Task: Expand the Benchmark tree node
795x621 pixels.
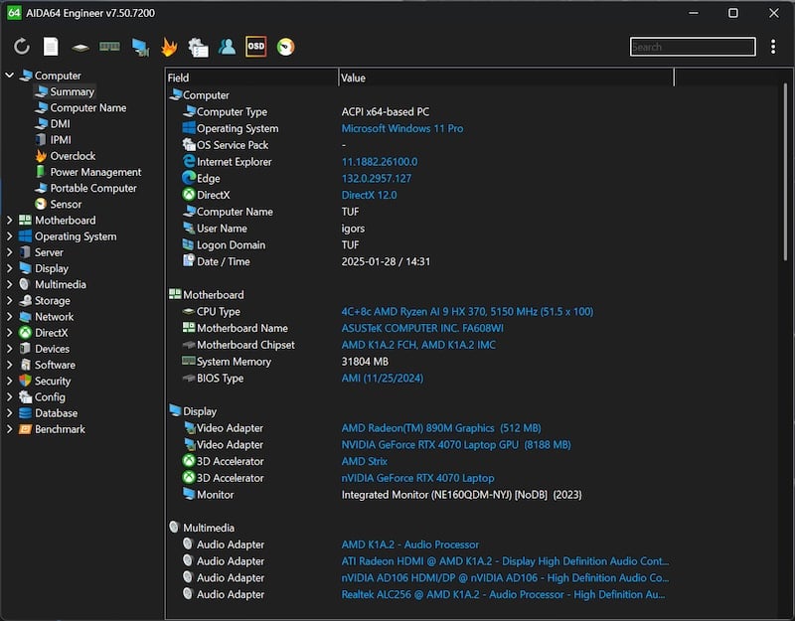Action: pyautogui.click(x=9, y=429)
